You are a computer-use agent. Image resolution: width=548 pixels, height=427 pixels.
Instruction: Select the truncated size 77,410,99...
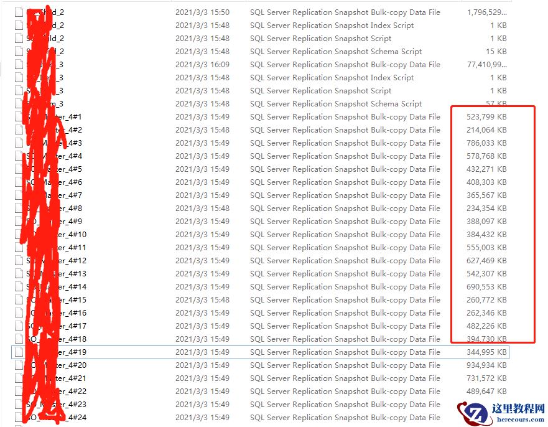487,64
